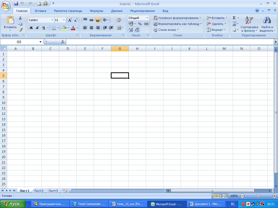Toggle bottom vertical alignment
The height and width of the screenshot is (208, 278).
pos(97,20)
